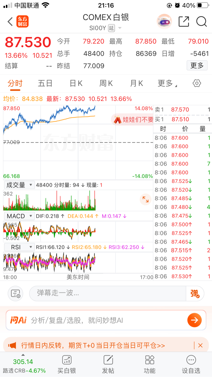The image size is (212, 377).
Task: Tap the main price 87.530
Action: pos(28,42)
